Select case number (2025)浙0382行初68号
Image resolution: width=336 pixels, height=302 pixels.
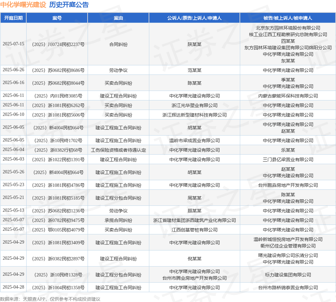tap(58, 150)
